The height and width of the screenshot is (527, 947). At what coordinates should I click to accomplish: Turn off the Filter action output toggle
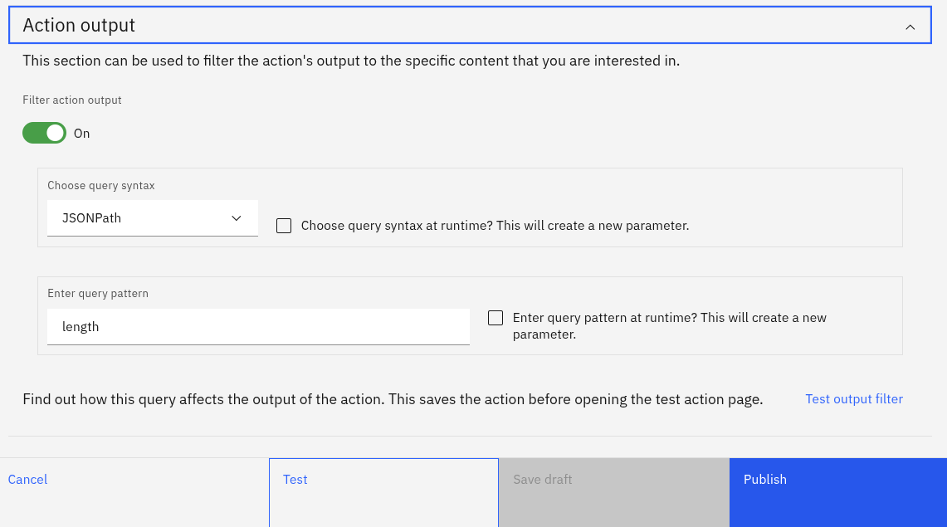pos(44,133)
